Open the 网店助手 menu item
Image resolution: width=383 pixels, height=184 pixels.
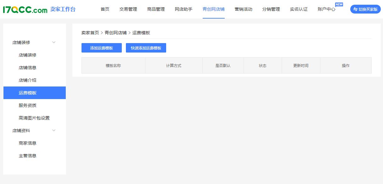[183, 9]
